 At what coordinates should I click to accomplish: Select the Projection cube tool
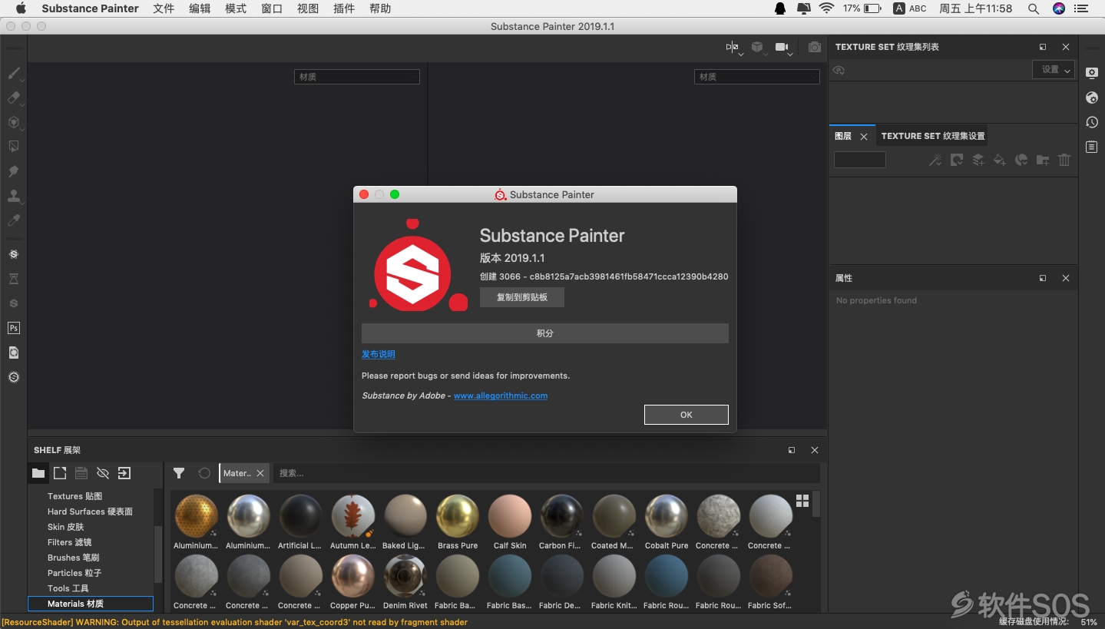coord(14,122)
